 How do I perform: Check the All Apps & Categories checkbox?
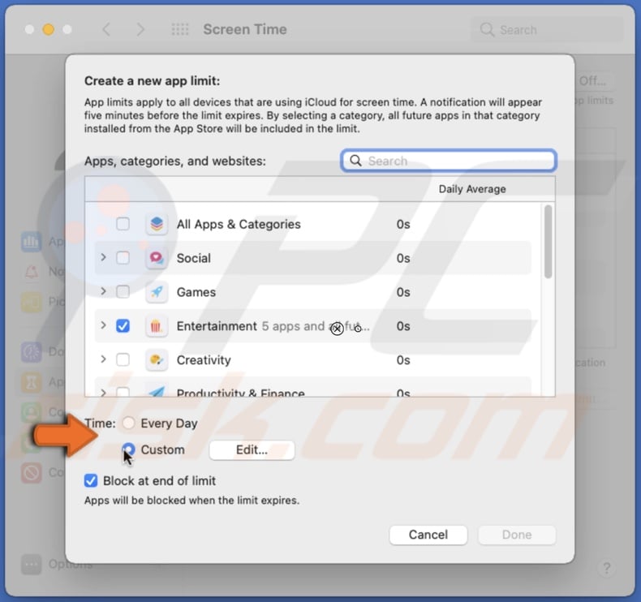[123, 224]
